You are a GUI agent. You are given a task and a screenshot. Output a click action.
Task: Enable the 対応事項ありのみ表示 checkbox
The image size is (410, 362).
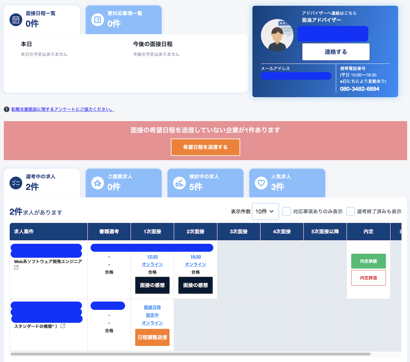point(287,212)
